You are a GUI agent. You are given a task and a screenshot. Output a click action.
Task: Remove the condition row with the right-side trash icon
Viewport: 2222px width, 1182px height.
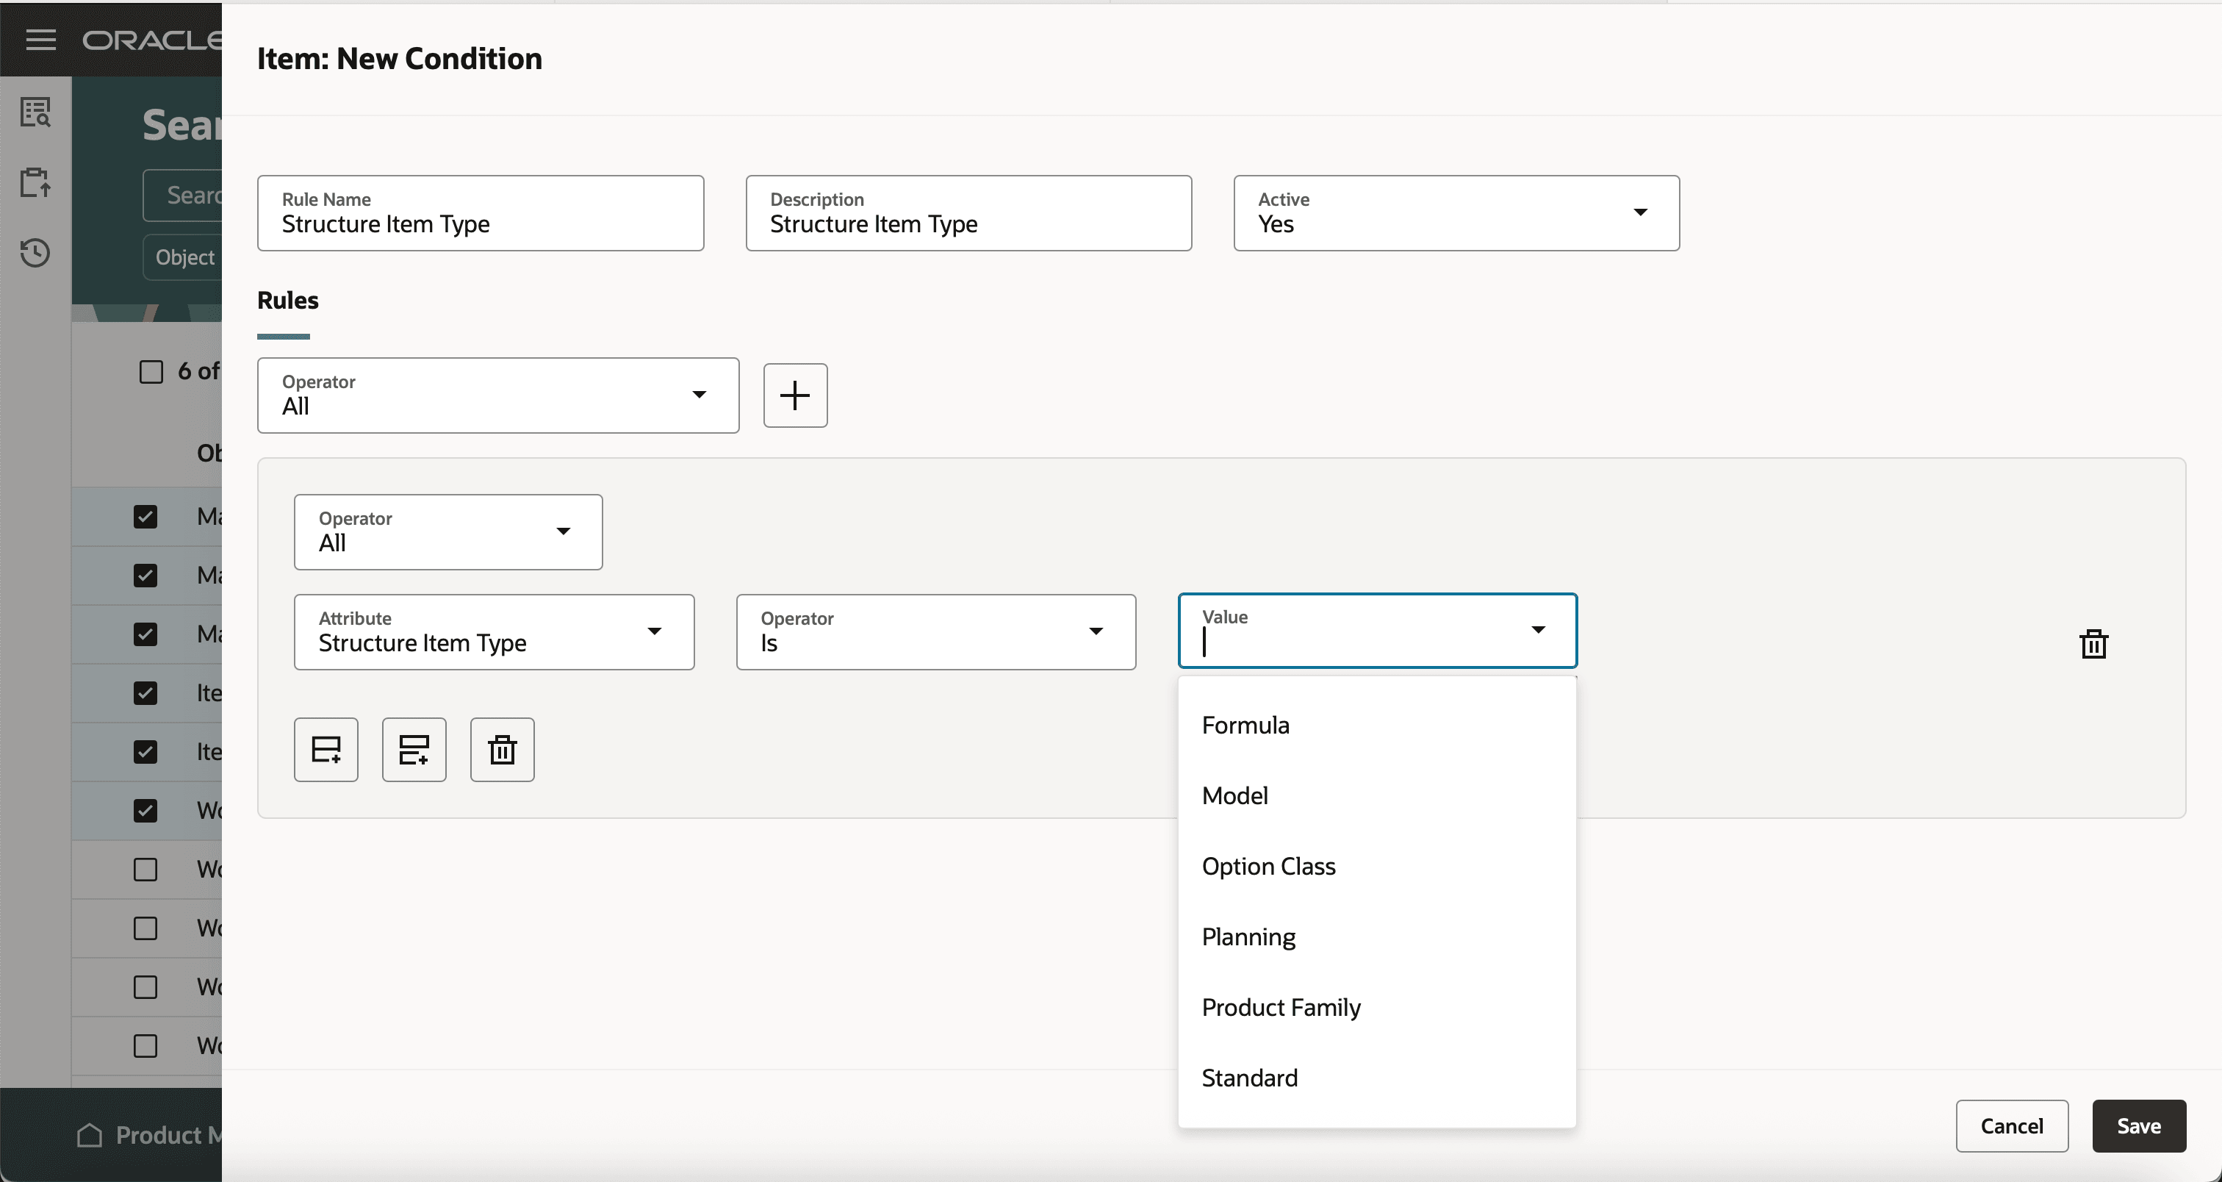click(2094, 644)
